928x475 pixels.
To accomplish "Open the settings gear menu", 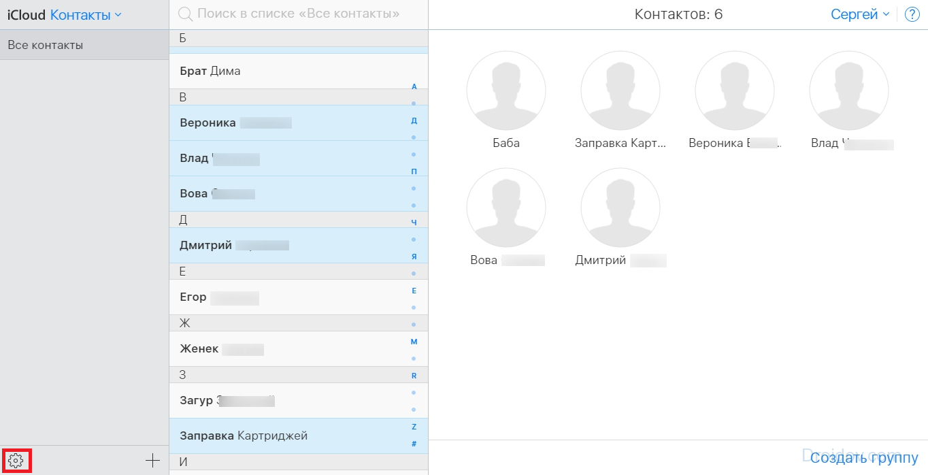I will [16, 461].
